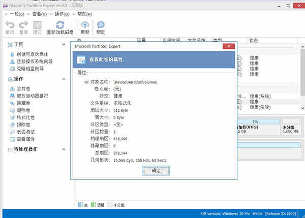Open the 一般(G) menu
The height and width of the screenshot is (218, 305).
17,14
